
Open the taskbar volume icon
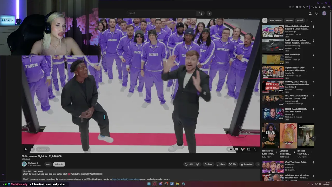(320, 184)
